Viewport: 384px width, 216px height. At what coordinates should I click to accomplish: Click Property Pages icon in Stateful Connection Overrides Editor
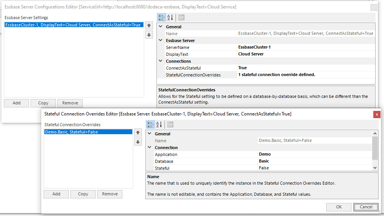pyautogui.click(x=170, y=124)
